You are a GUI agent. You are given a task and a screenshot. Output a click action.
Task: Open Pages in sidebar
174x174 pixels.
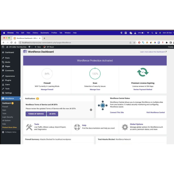tap(8, 66)
